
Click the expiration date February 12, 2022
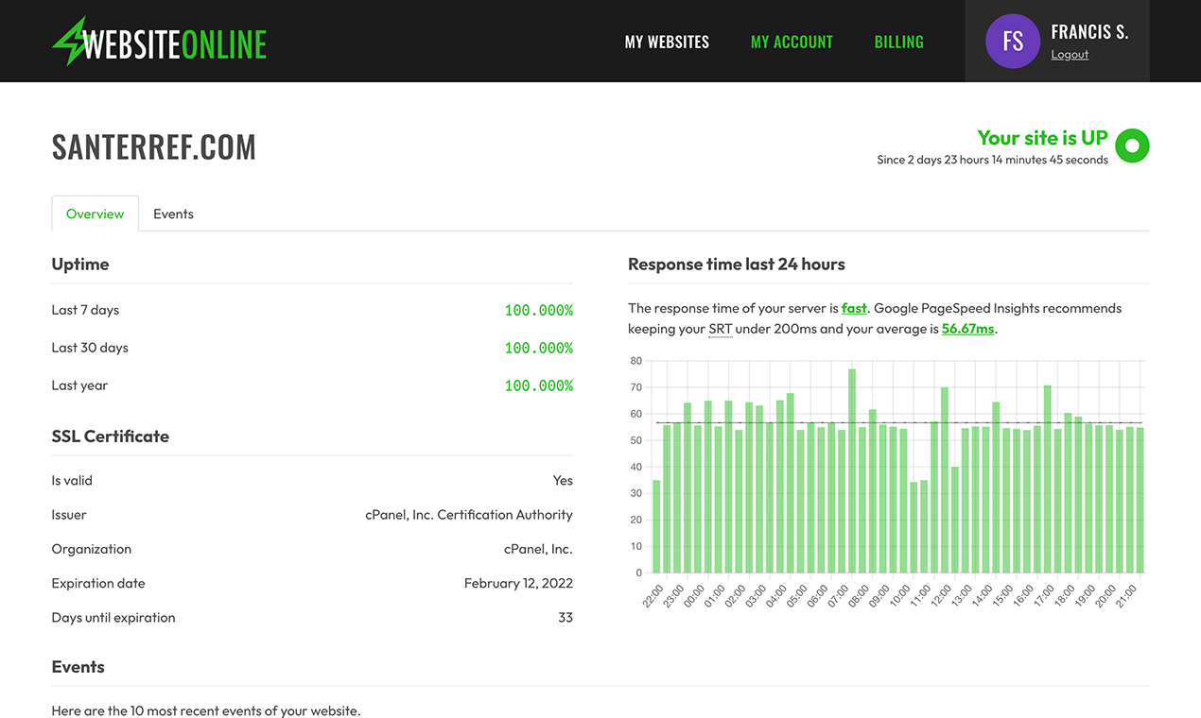518,583
